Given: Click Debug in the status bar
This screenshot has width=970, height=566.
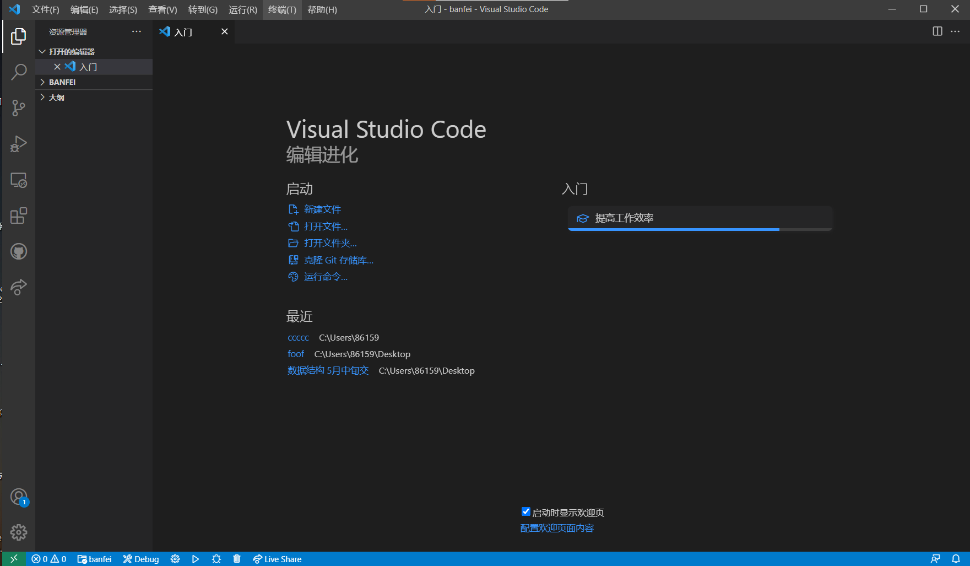Looking at the screenshot, I should click(140, 559).
